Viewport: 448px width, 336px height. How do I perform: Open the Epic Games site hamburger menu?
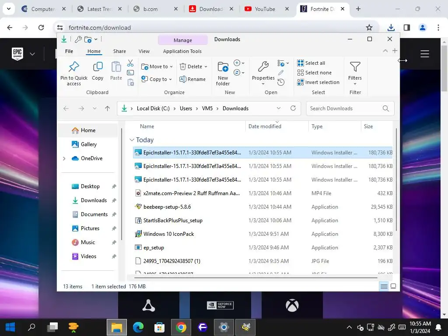tap(425, 54)
